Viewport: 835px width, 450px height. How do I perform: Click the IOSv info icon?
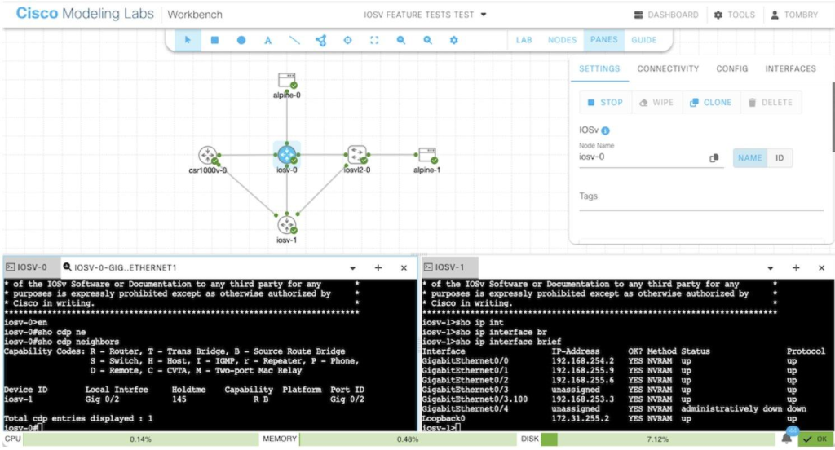pyautogui.click(x=606, y=130)
